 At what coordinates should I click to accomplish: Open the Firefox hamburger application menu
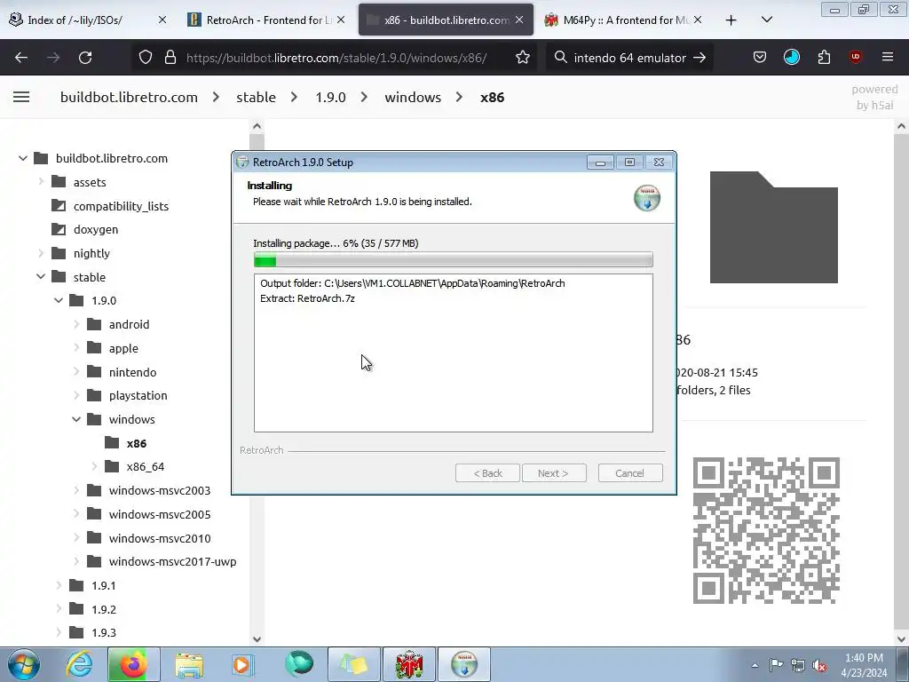pyautogui.click(x=888, y=58)
